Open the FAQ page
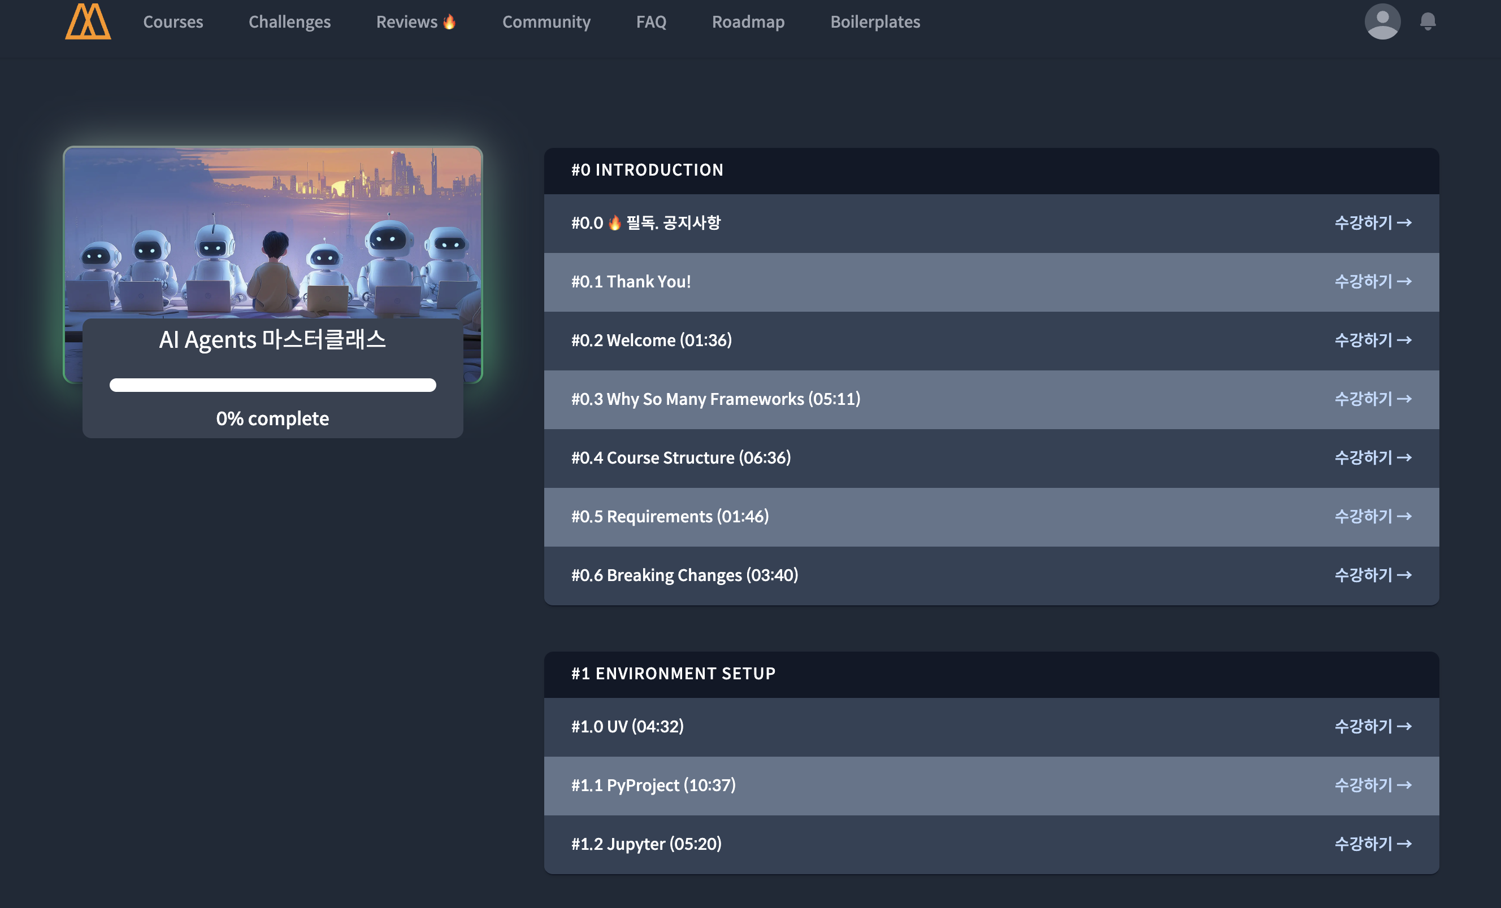 coord(650,22)
